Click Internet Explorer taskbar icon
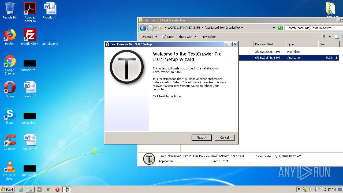The height and width of the screenshot is (193, 343). point(21,190)
